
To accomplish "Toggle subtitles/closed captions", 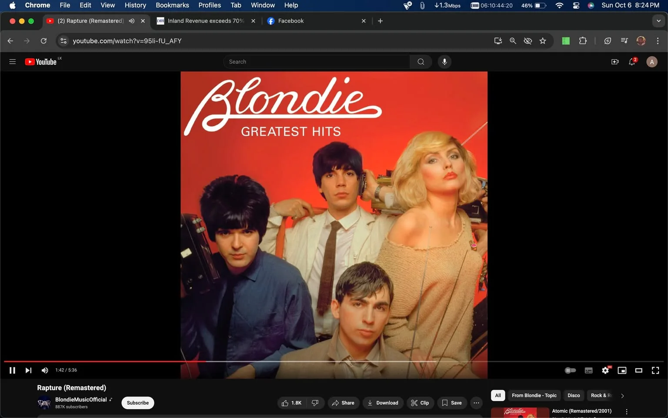I will 588,370.
